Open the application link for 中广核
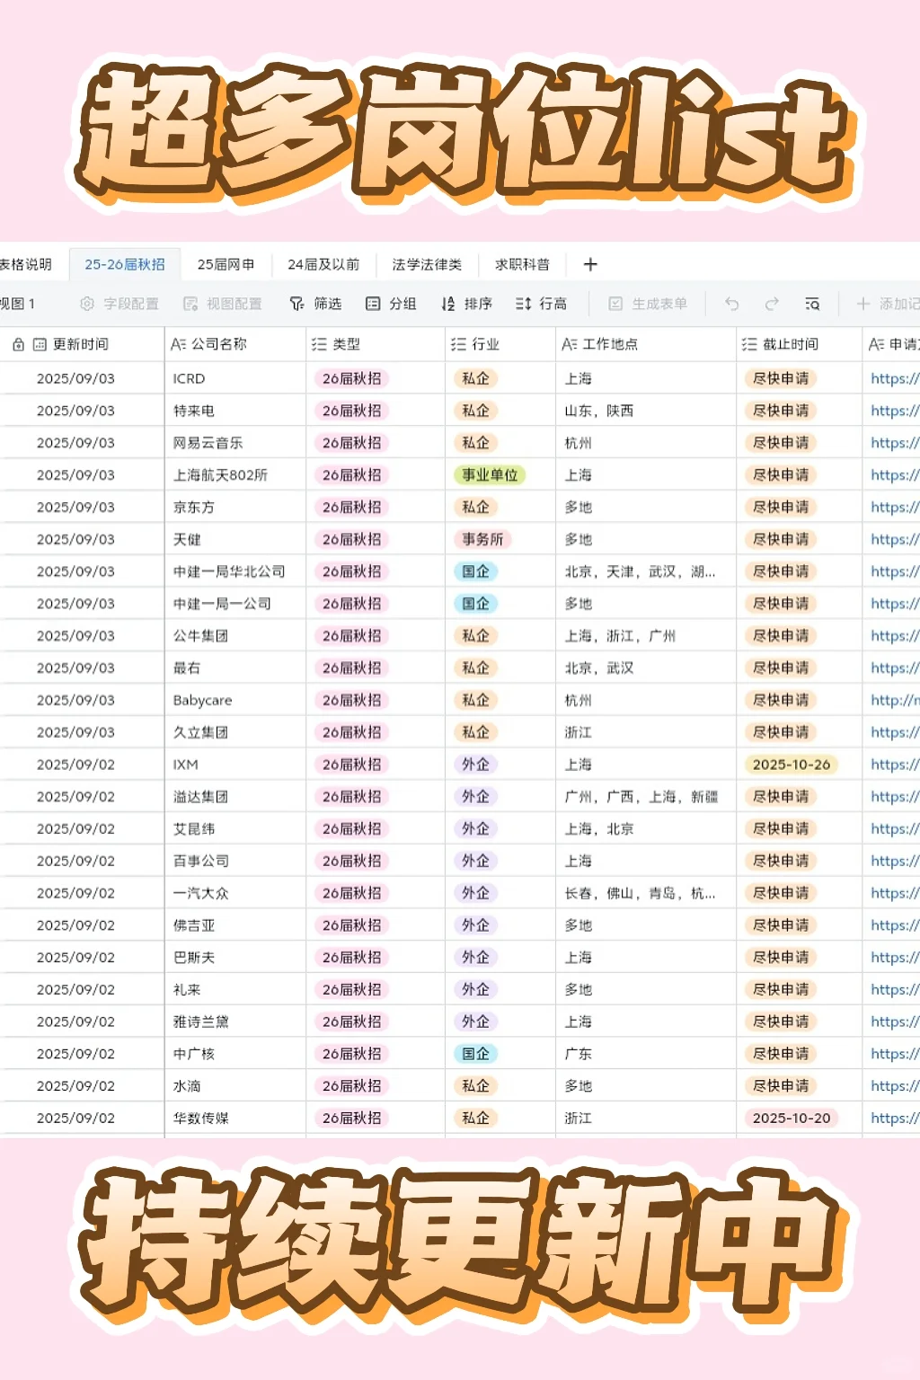920x1380 pixels. tap(894, 1054)
